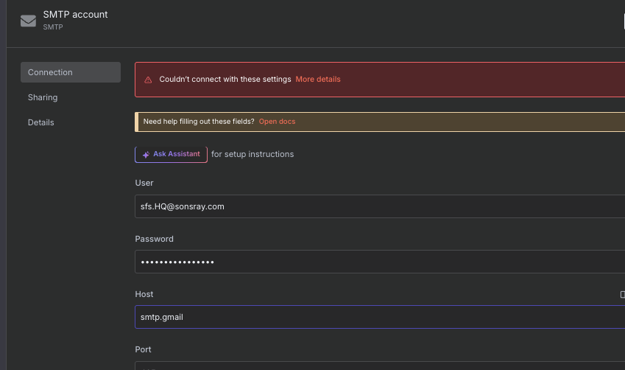The image size is (625, 370).
Task: Go to the Details tab
Action: (41, 122)
